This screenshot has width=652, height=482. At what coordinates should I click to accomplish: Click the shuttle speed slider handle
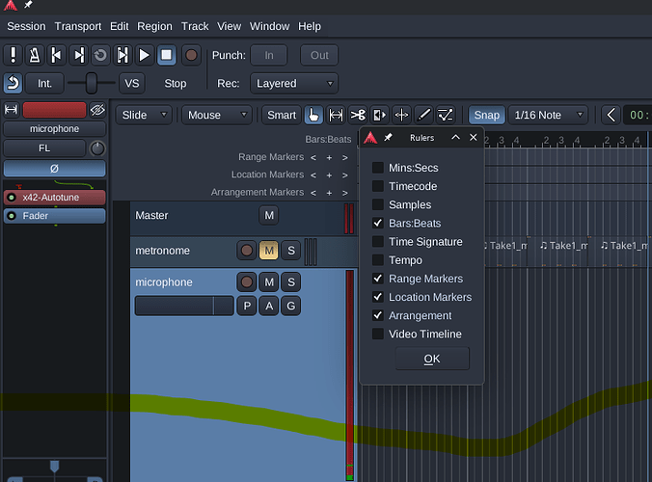[92, 84]
